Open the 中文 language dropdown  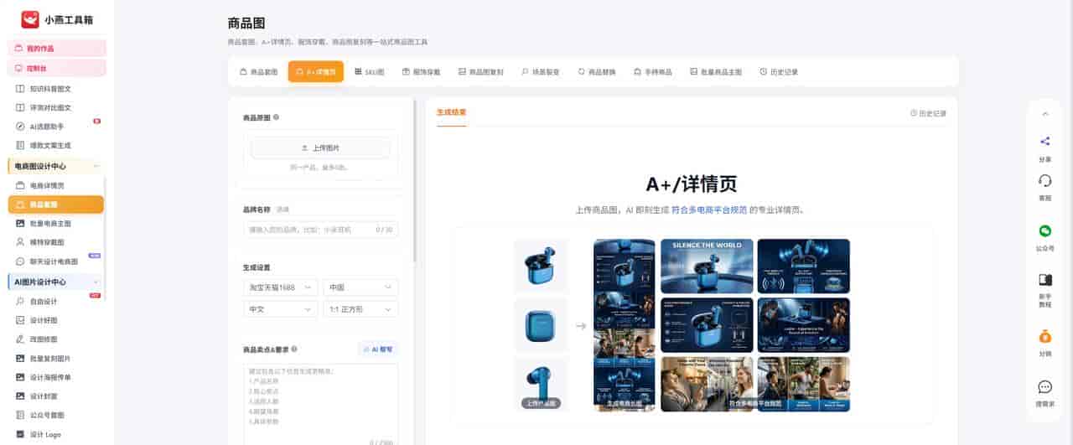[x=280, y=309]
